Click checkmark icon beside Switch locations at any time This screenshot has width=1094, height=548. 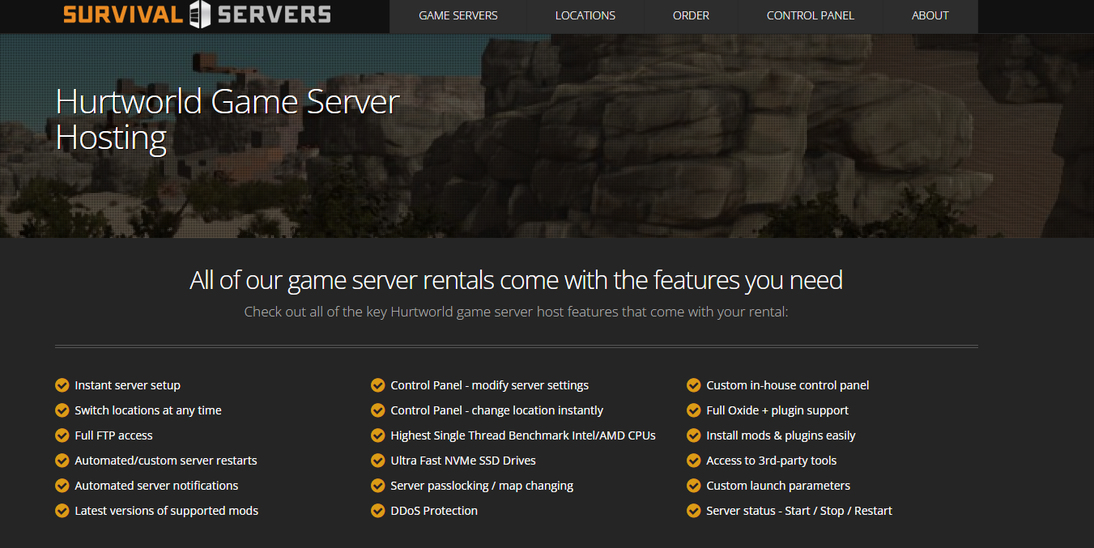[62, 410]
